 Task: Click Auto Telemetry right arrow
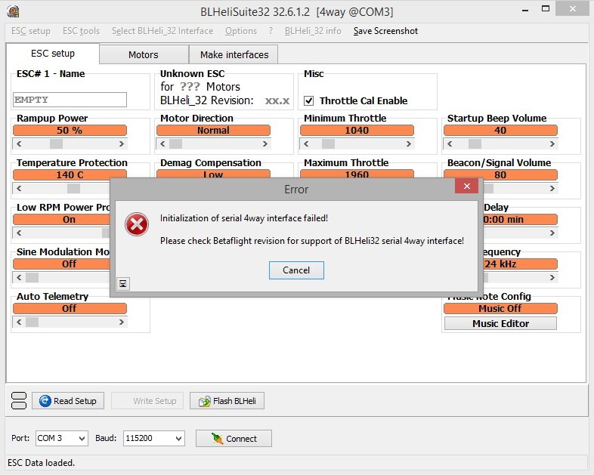click(x=121, y=322)
